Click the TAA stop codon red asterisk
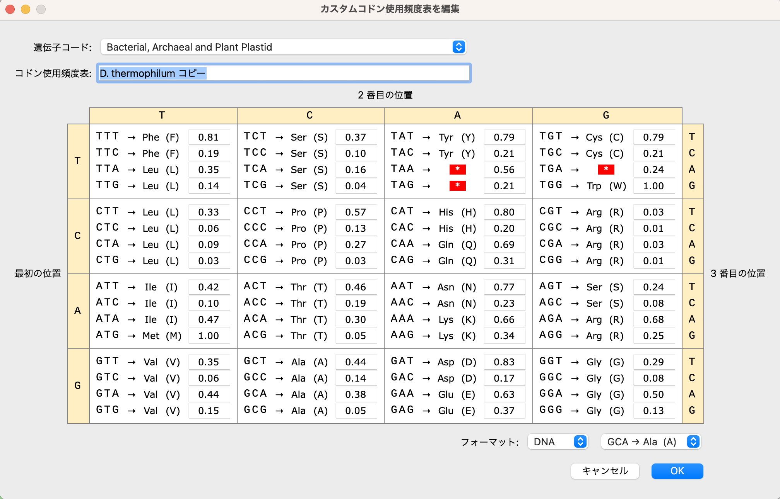The image size is (780, 499). tap(458, 169)
